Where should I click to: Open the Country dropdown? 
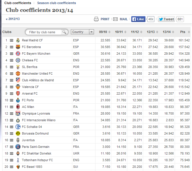pos(82,32)
